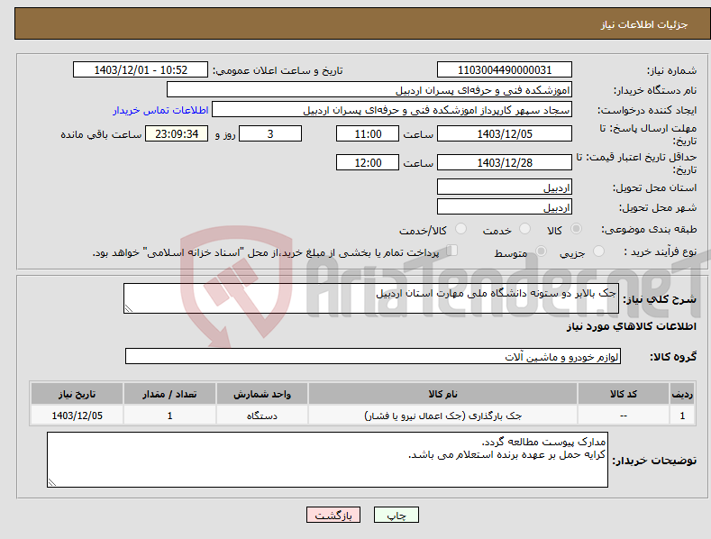
Task: Click the تاریخ نیاز column header
Action: pos(77,394)
